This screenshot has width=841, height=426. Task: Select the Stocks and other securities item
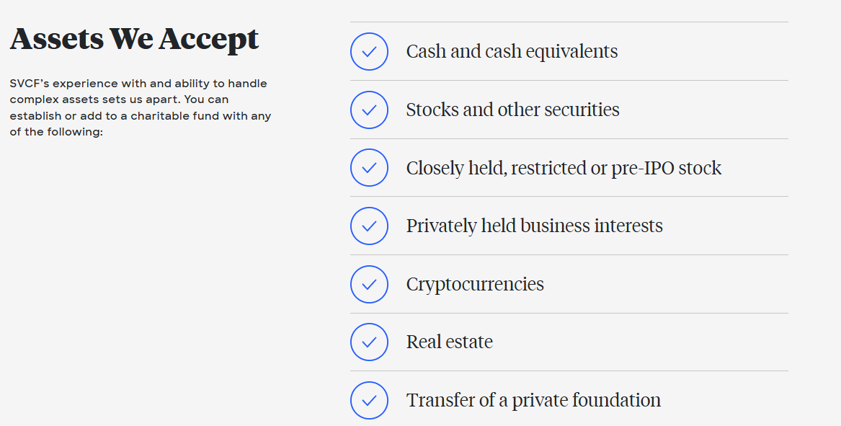click(x=513, y=110)
